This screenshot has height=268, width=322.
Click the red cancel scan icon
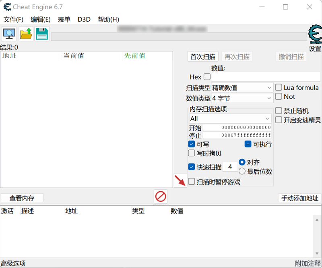pyautogui.click(x=161, y=196)
